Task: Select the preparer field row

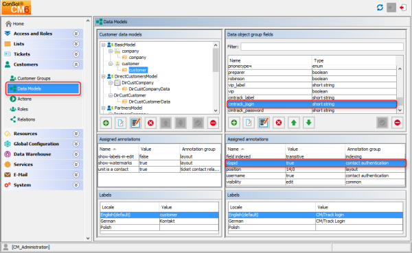Action: point(312,73)
